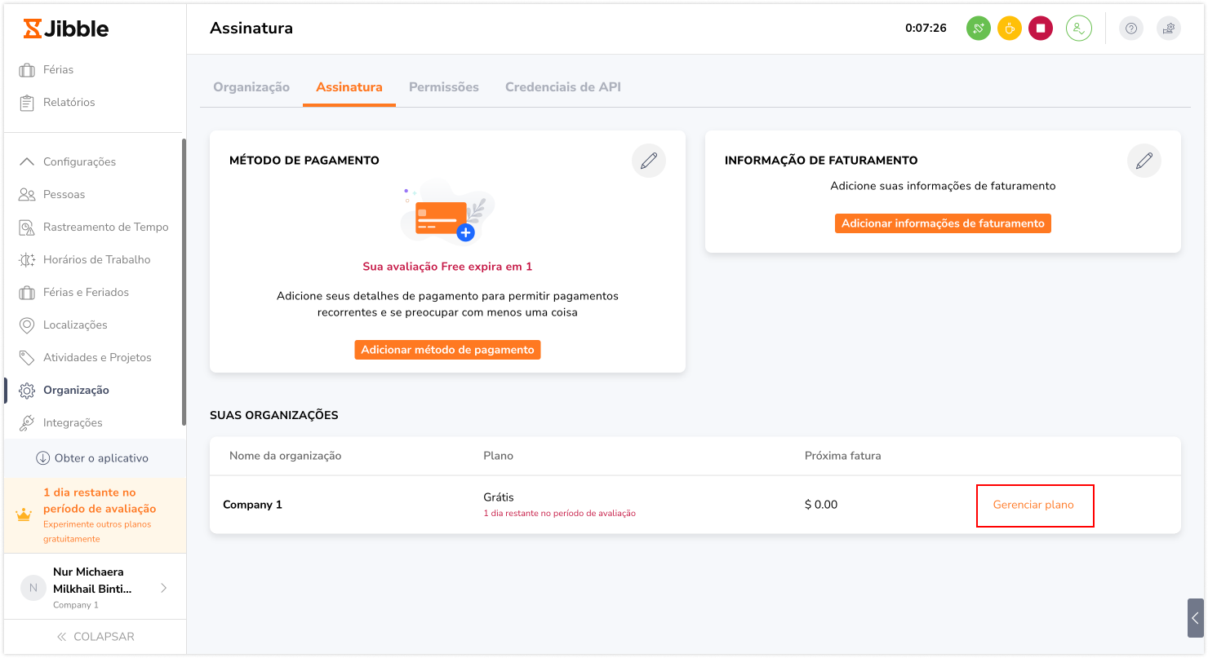Open the Credenciais de API tab

click(x=562, y=87)
